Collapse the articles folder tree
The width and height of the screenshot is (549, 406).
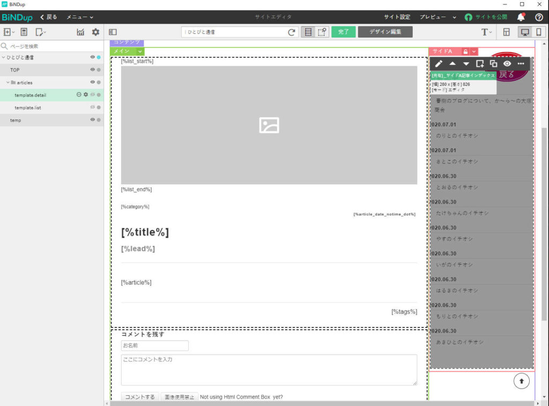(x=8, y=82)
